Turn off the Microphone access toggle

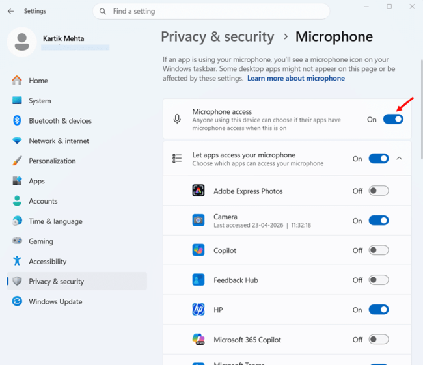tap(393, 119)
